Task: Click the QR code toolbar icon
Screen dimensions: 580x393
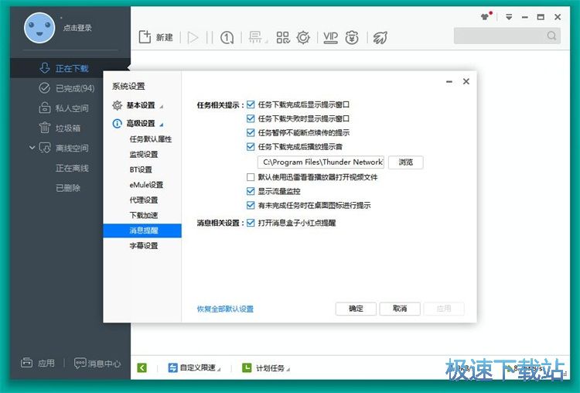Action: pyautogui.click(x=283, y=37)
